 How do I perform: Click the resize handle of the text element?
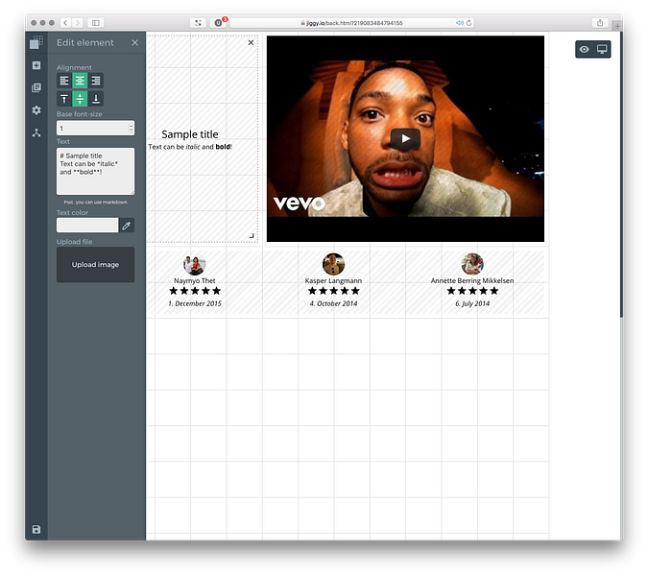point(252,235)
